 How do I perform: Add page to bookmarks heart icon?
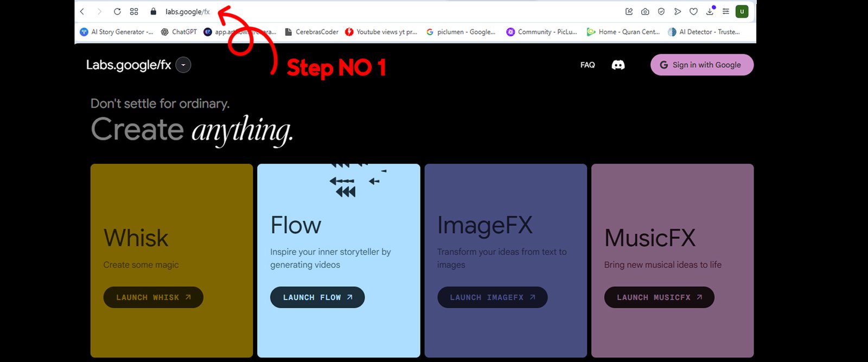pos(693,11)
